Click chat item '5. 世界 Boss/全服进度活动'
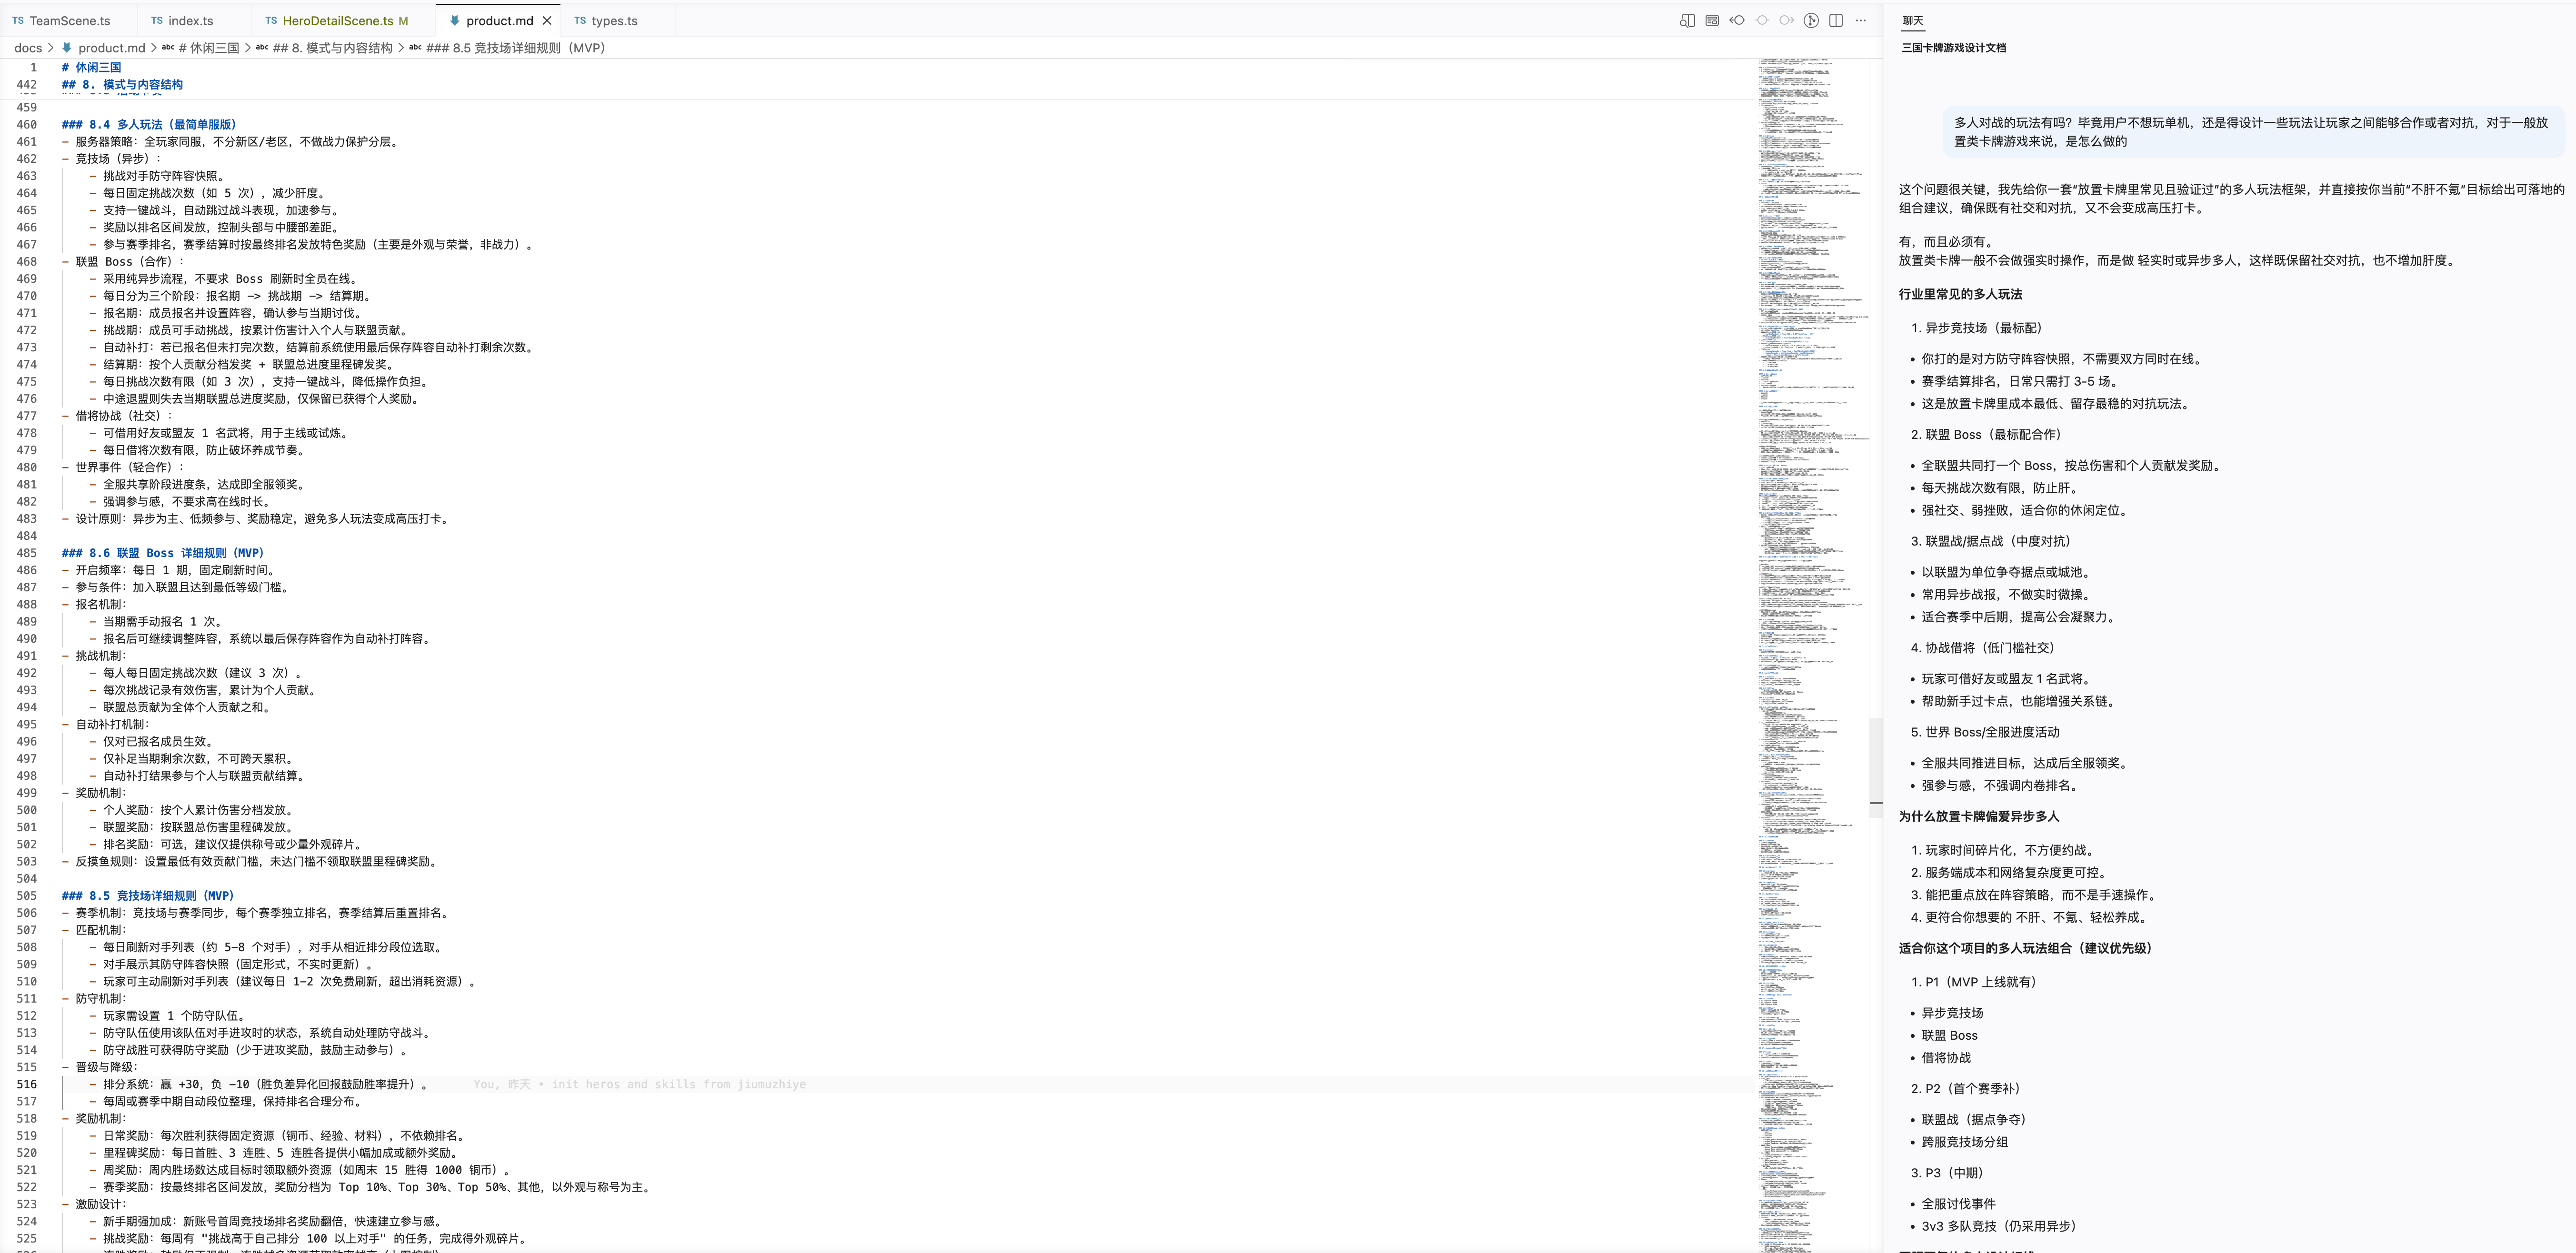Image resolution: width=2576 pixels, height=1253 pixels. tap(1985, 732)
